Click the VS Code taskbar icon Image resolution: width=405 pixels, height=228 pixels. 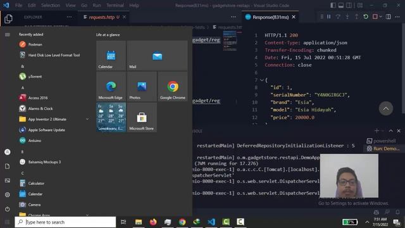[x=211, y=222]
